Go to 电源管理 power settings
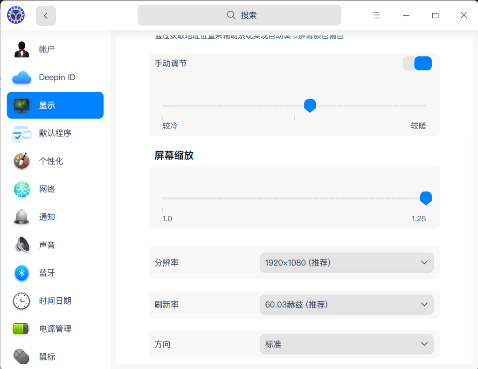The height and width of the screenshot is (369, 478). (55, 329)
